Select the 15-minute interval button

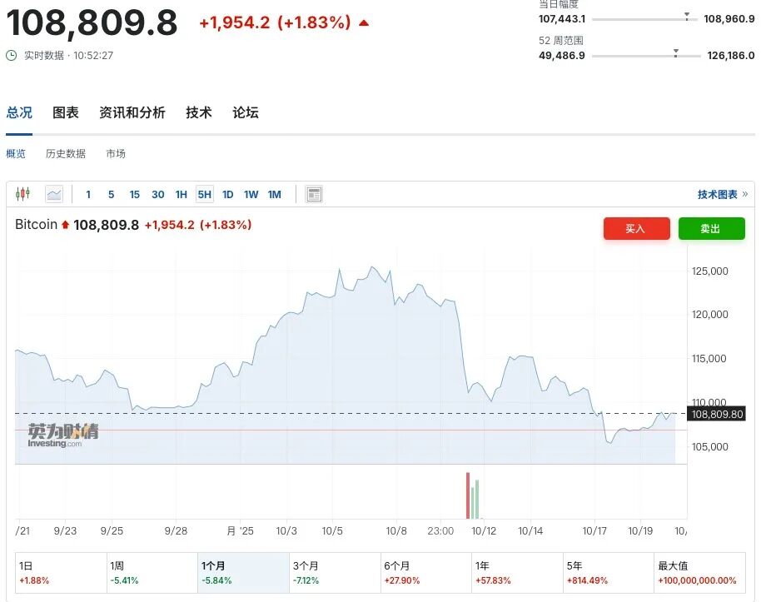click(135, 194)
